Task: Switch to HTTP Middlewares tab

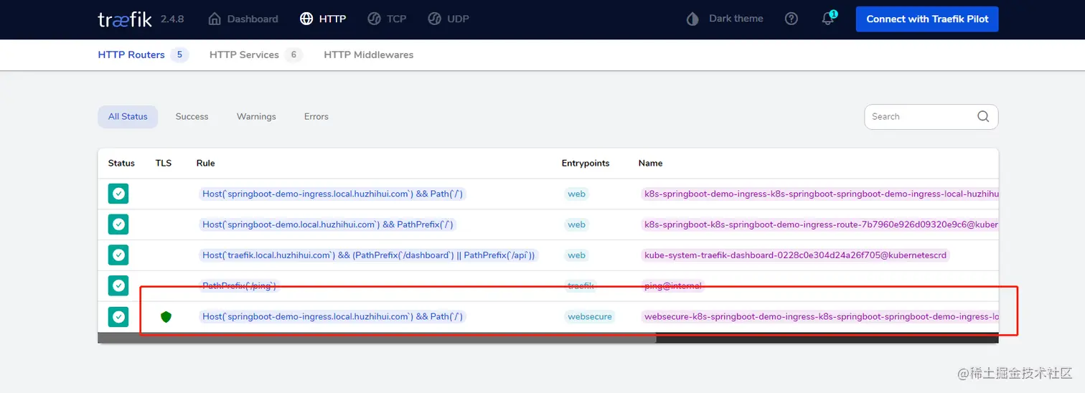Action: [368, 55]
